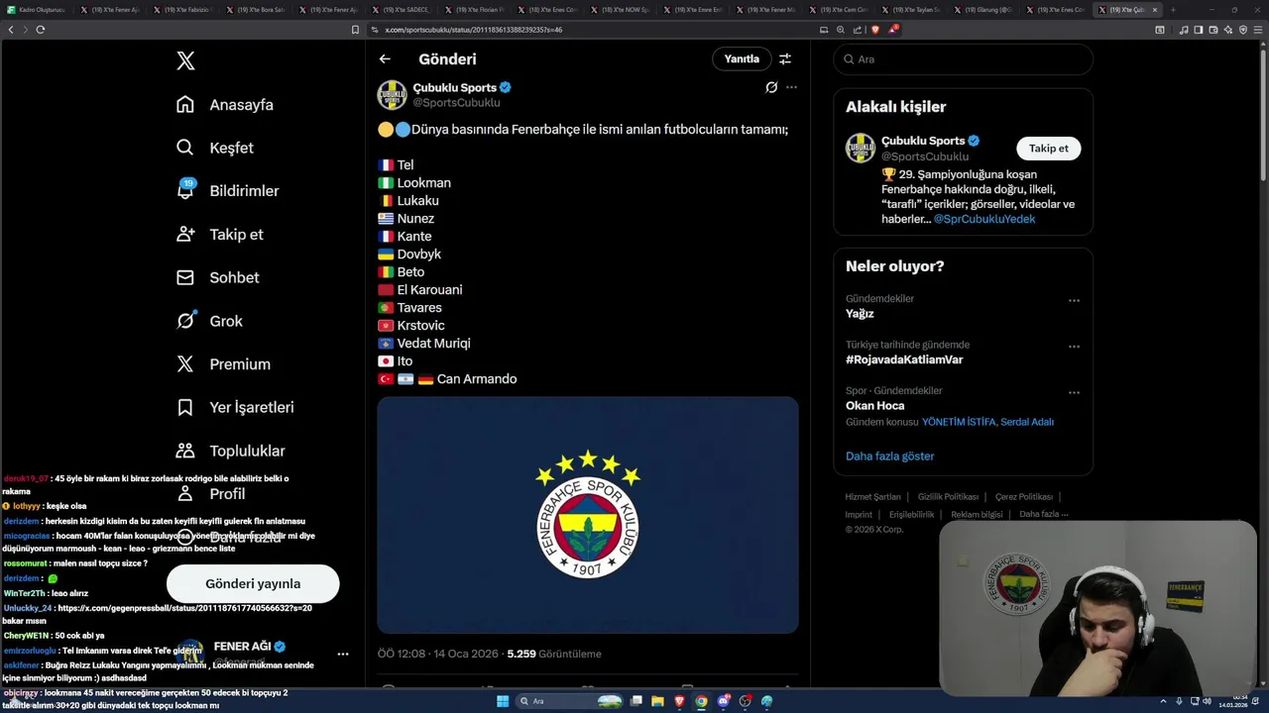Open the Brave wallet icon

pos(1213,30)
